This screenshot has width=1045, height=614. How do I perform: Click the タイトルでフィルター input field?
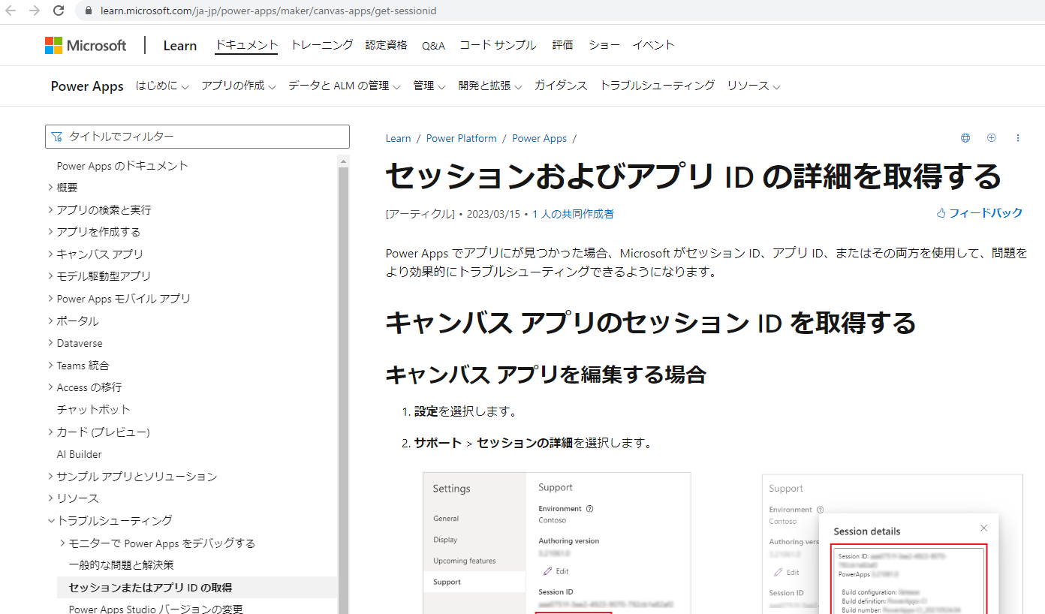click(197, 137)
